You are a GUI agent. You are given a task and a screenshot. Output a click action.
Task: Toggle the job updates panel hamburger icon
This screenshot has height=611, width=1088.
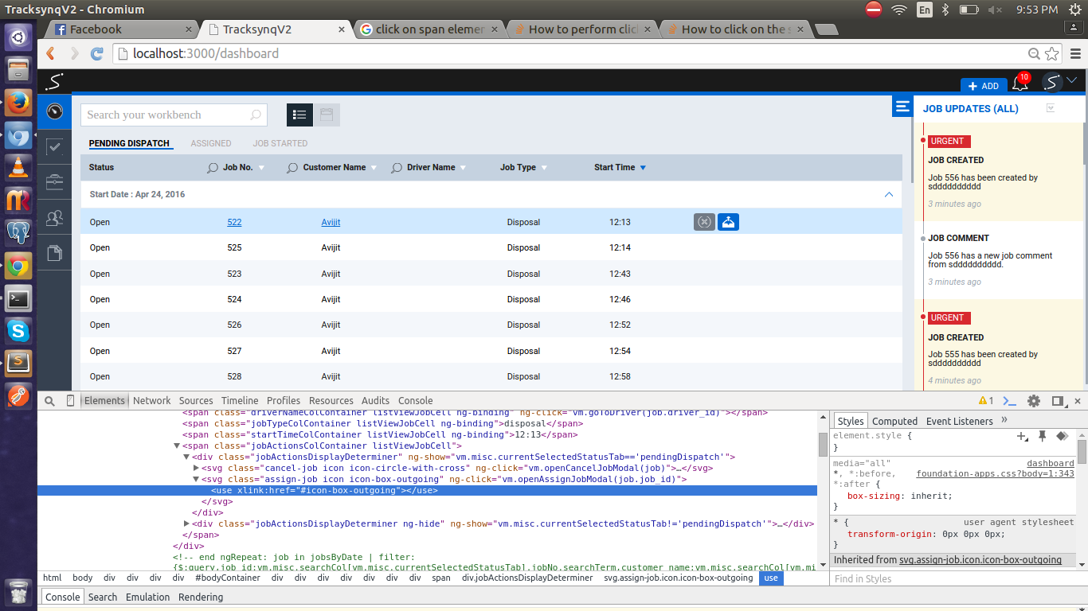(x=902, y=107)
